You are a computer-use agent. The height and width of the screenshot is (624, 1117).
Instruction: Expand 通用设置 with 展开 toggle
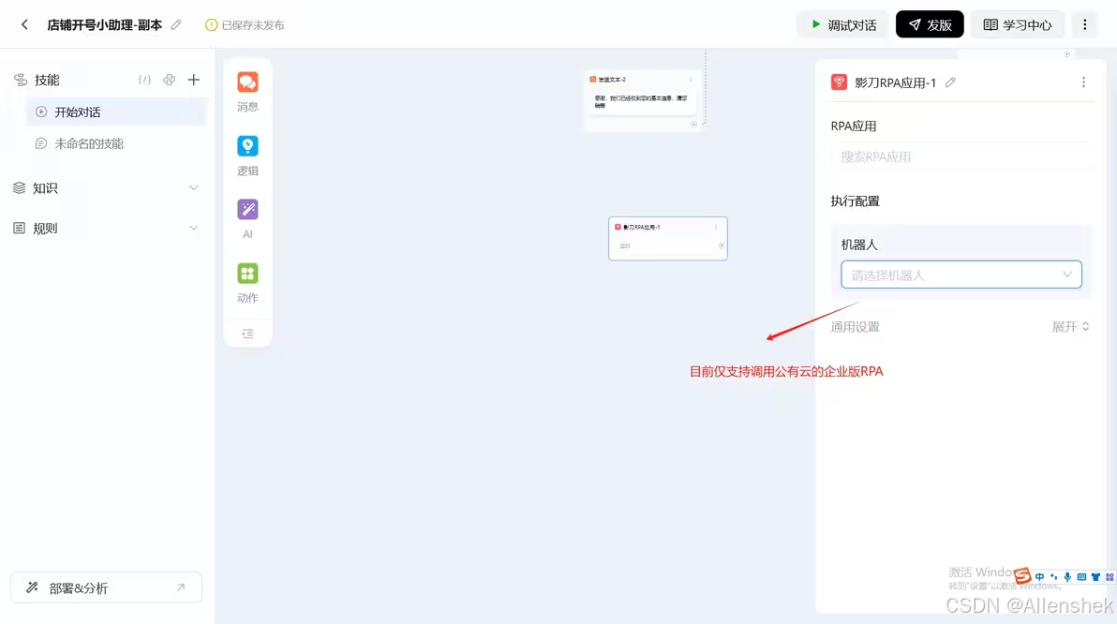pyautogui.click(x=1071, y=327)
